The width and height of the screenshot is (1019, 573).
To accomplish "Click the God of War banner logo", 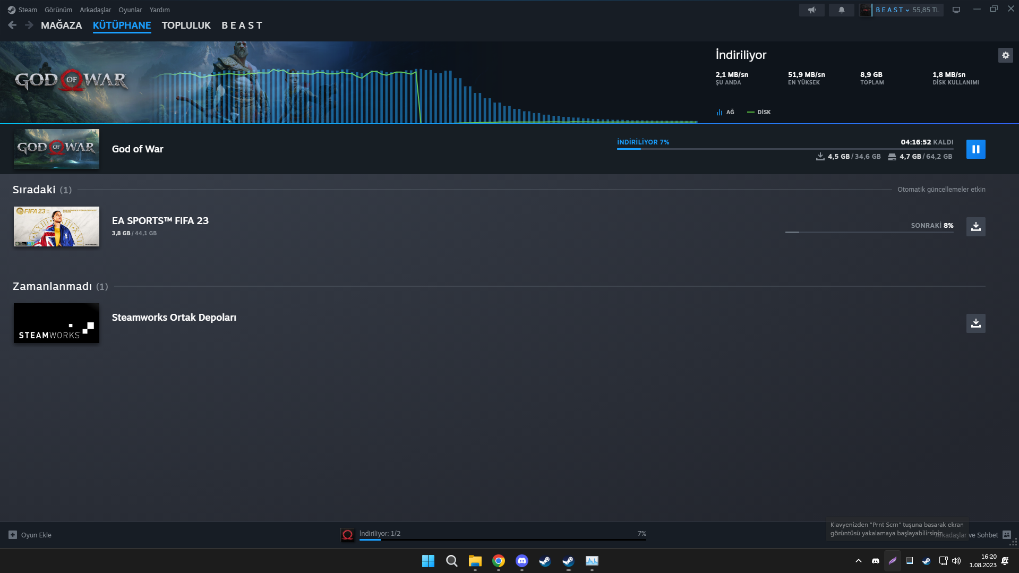I will [x=71, y=80].
